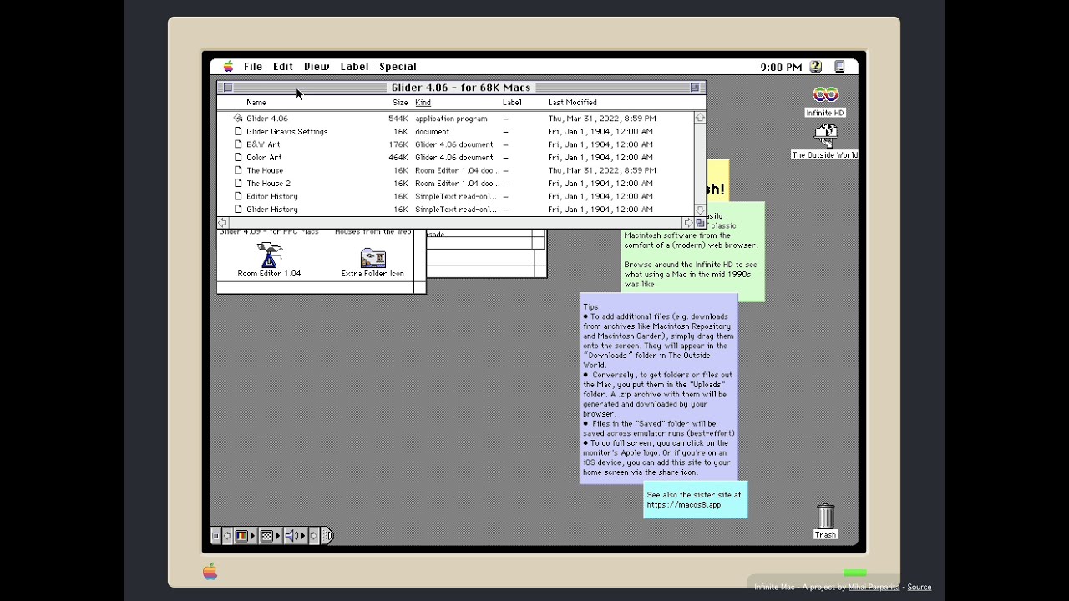Open the Help question mark menu
The image size is (1069, 601).
816,67
